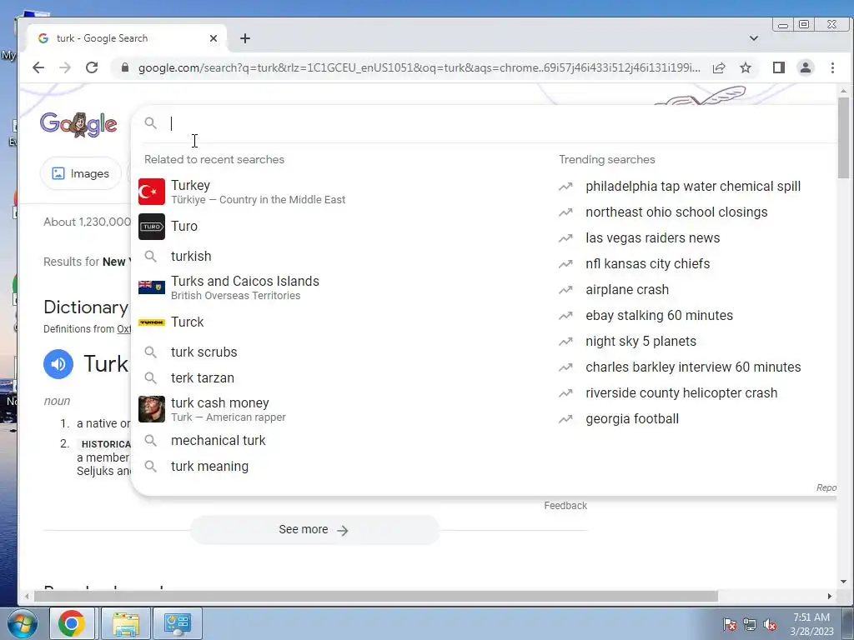Click the horizontal scrollbar thumb

376,597
